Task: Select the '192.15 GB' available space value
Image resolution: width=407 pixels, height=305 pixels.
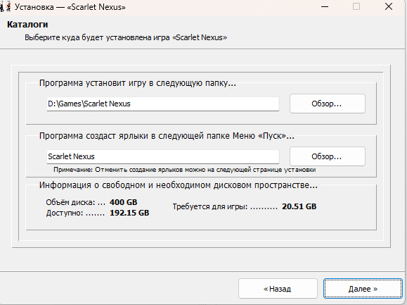Action: point(129,213)
